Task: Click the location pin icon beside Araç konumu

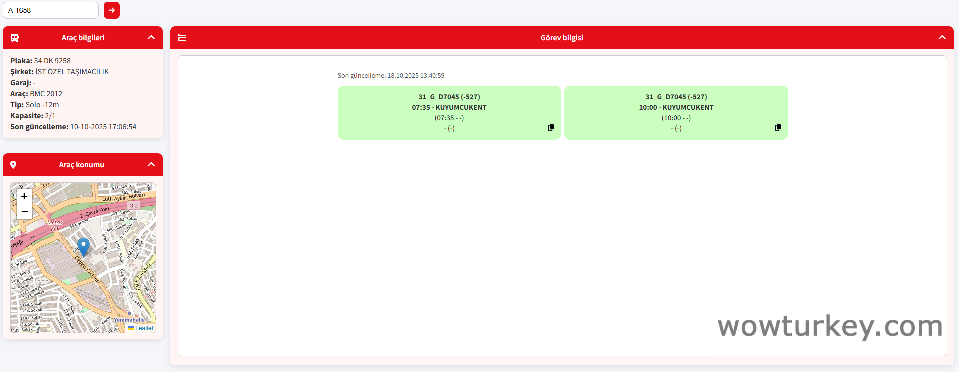Action: point(13,165)
